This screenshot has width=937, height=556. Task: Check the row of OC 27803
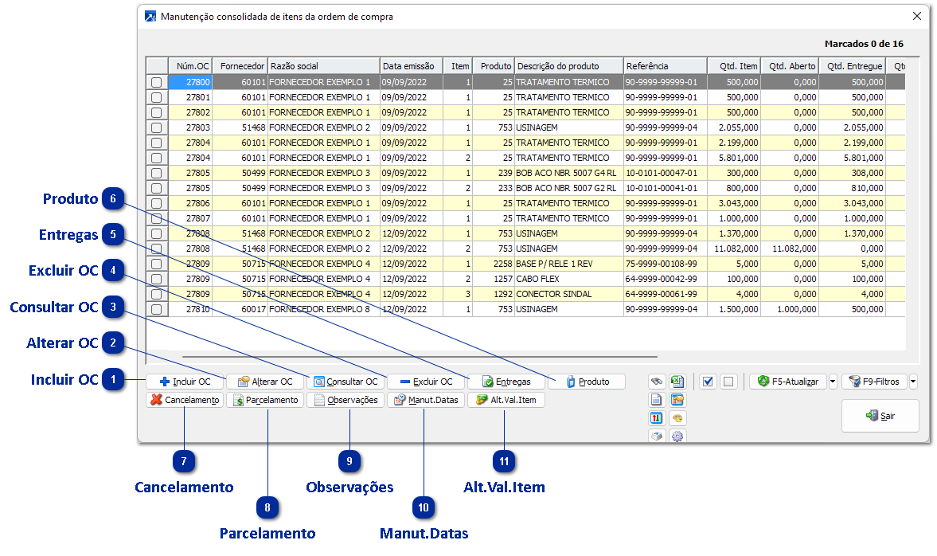pyautogui.click(x=157, y=127)
